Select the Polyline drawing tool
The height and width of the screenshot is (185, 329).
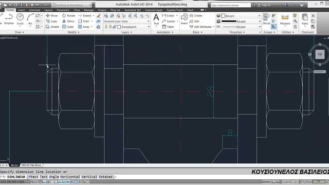[x=9, y=20]
